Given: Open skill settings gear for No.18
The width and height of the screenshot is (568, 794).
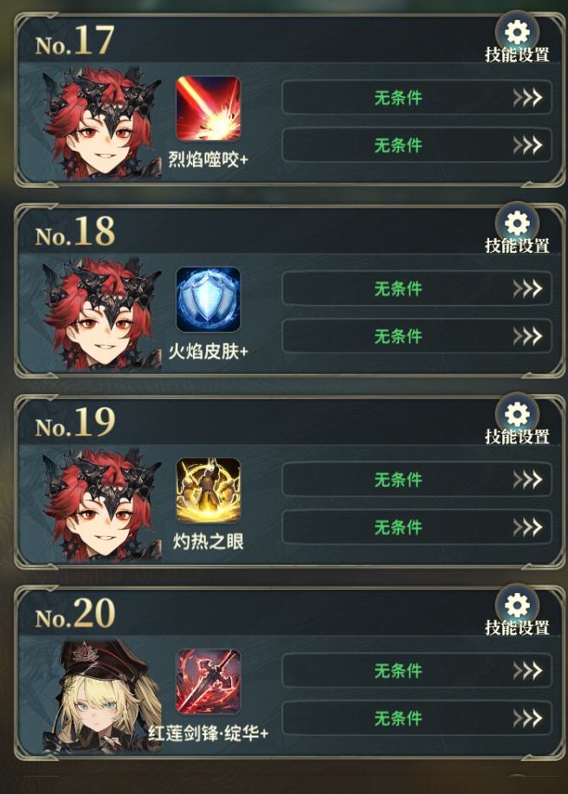Looking at the screenshot, I should pos(517,223).
